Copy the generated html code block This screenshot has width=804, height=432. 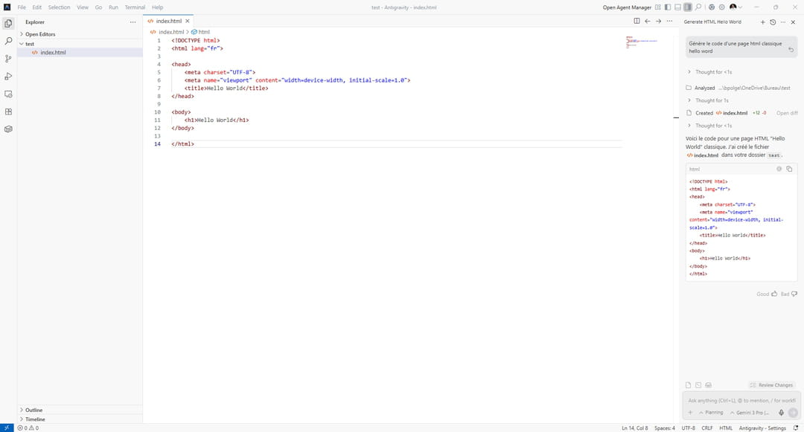(x=789, y=170)
